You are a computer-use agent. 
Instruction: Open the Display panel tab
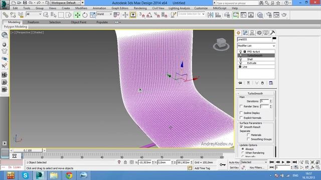coord(266,33)
